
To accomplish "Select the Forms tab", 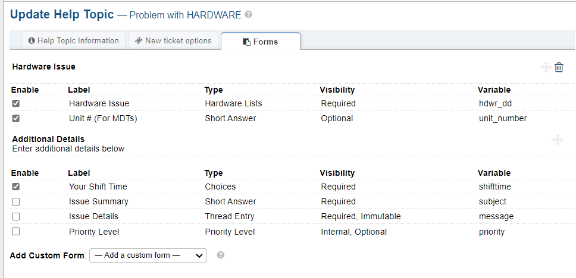I will click(x=260, y=42).
